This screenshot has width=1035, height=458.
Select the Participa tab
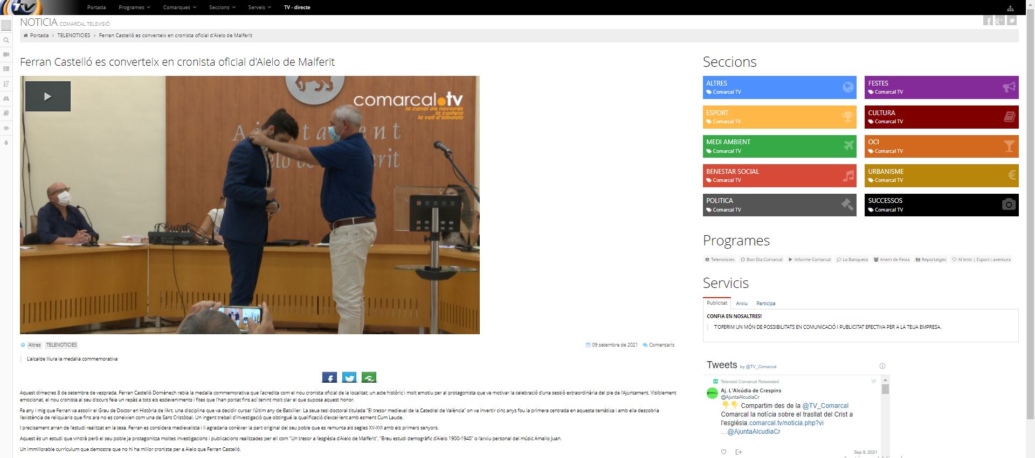pyautogui.click(x=765, y=304)
